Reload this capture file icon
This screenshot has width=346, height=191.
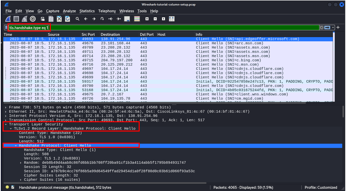68,19
